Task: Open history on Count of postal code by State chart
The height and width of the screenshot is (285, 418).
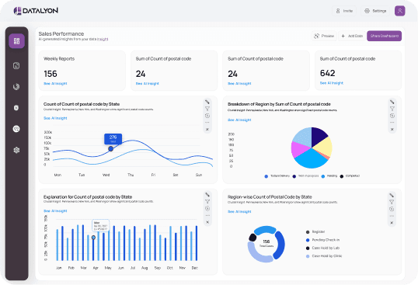Action: pyautogui.click(x=207, y=116)
